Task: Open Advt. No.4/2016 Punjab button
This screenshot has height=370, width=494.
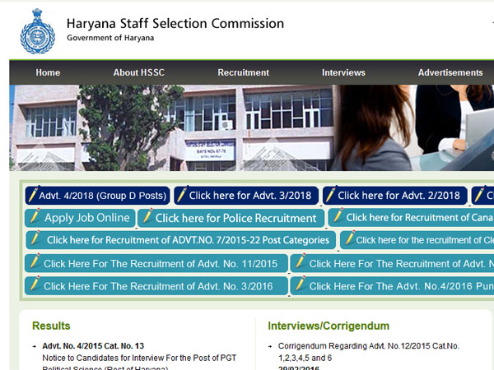Action: click(392, 286)
